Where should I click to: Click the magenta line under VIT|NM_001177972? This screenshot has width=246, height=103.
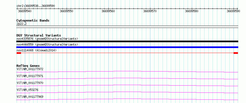pyautogui.click(x=127, y=72)
